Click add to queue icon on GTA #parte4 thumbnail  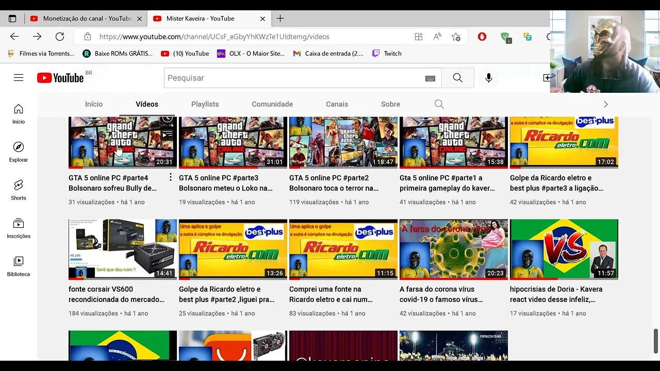pyautogui.click(x=167, y=134)
